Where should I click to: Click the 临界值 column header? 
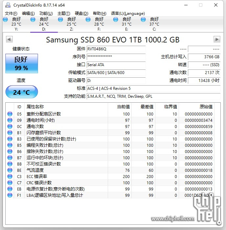point(167,107)
